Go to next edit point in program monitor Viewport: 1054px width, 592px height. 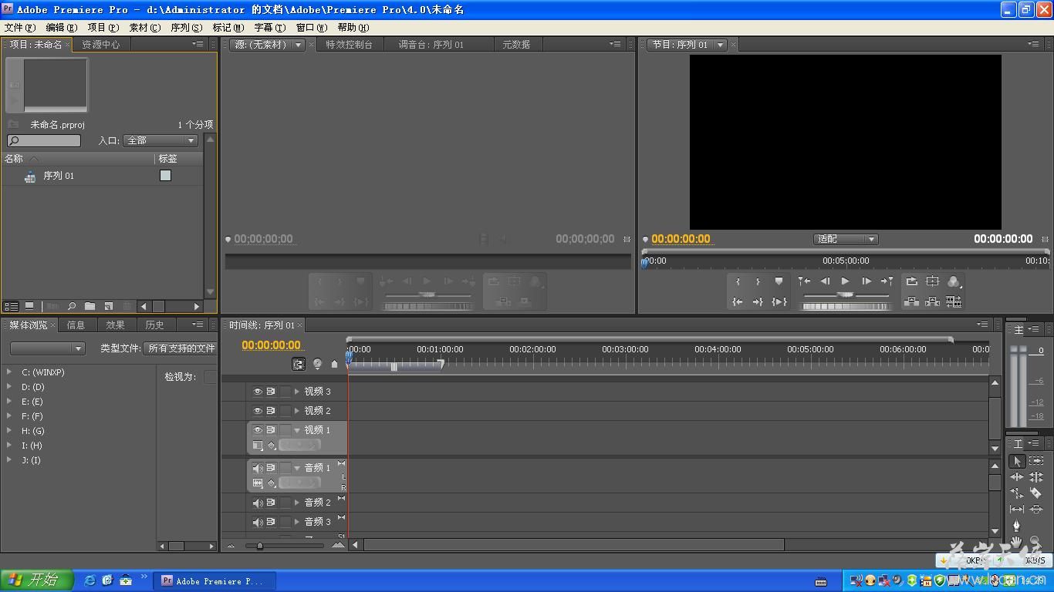tap(887, 281)
